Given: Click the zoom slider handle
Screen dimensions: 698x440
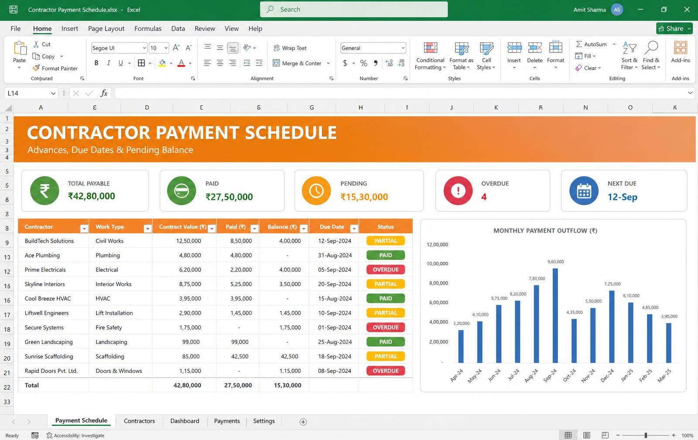Looking at the screenshot, I should (646, 435).
